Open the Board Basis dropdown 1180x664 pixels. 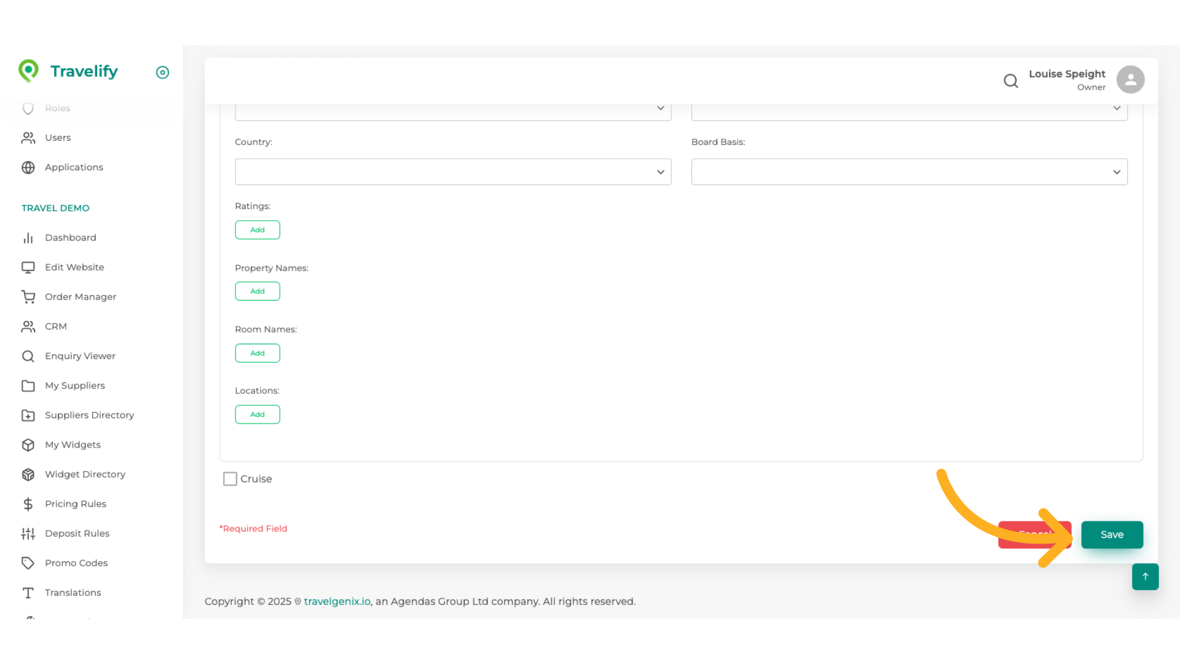point(909,172)
